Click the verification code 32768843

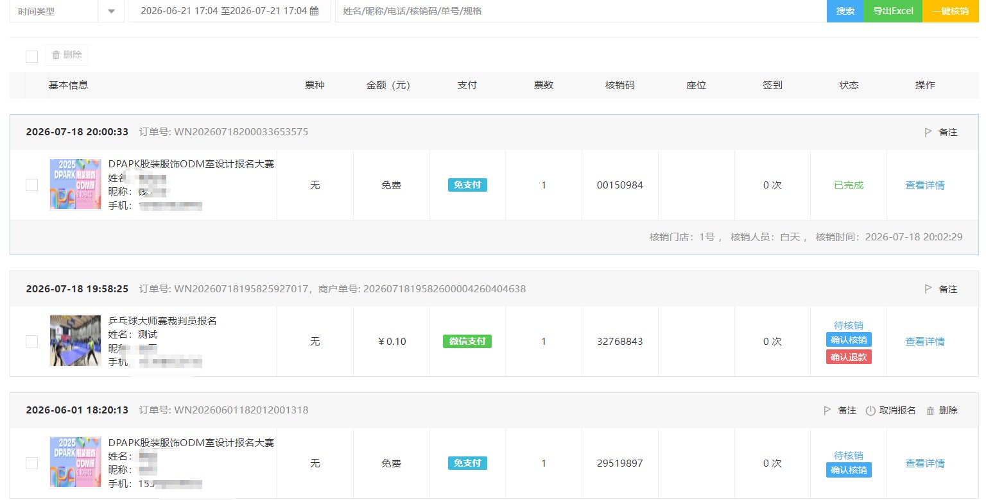pos(619,342)
